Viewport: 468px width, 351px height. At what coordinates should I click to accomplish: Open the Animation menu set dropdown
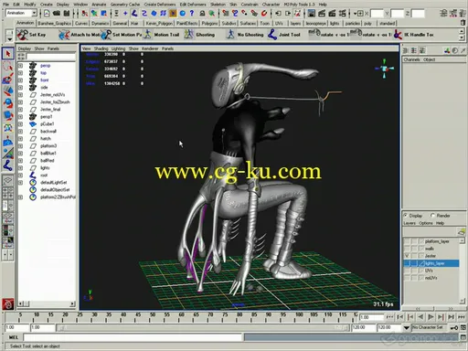coord(34,13)
